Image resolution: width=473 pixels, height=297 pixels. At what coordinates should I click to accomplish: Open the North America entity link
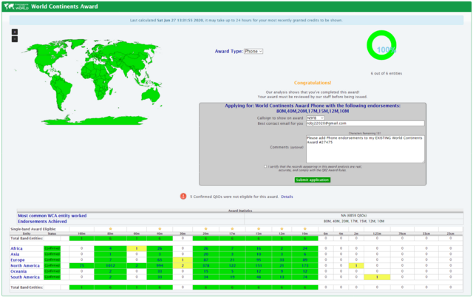click(25, 266)
